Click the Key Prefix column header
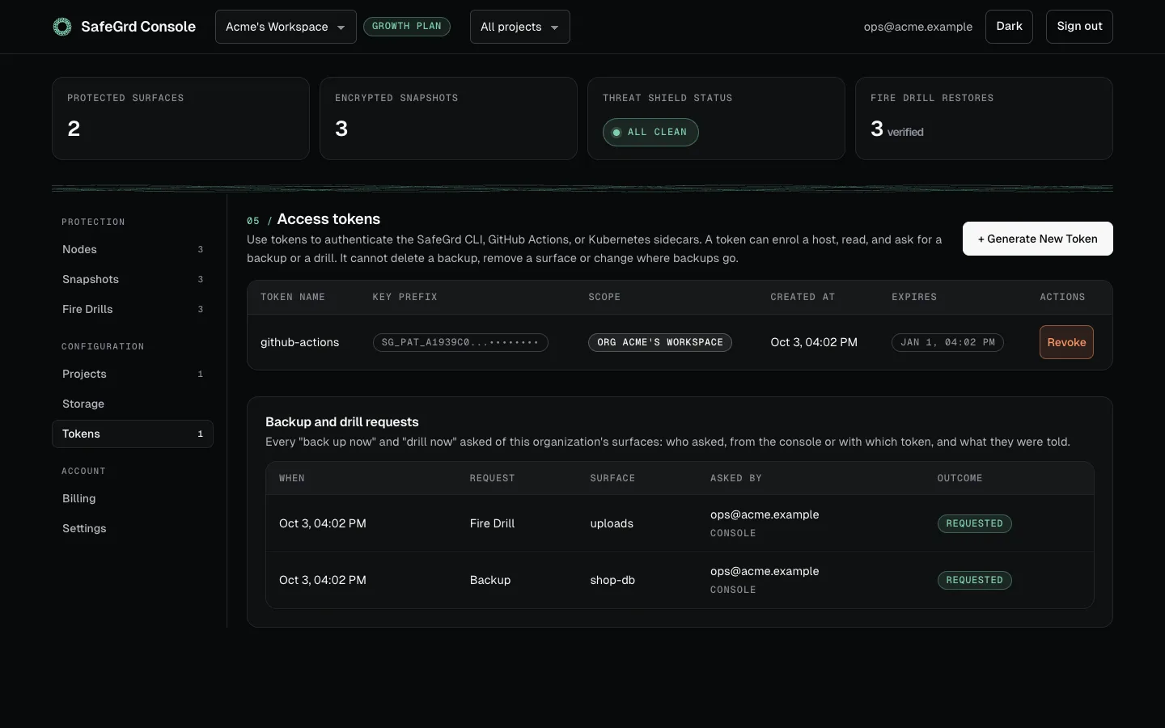Image resolution: width=1165 pixels, height=728 pixels. [x=405, y=297]
